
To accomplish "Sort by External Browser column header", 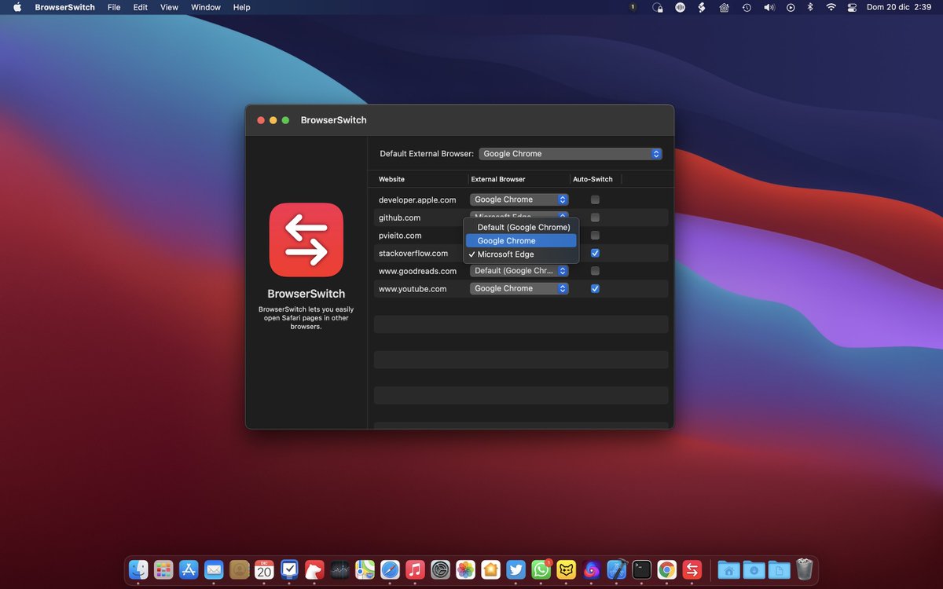I will pyautogui.click(x=498, y=179).
